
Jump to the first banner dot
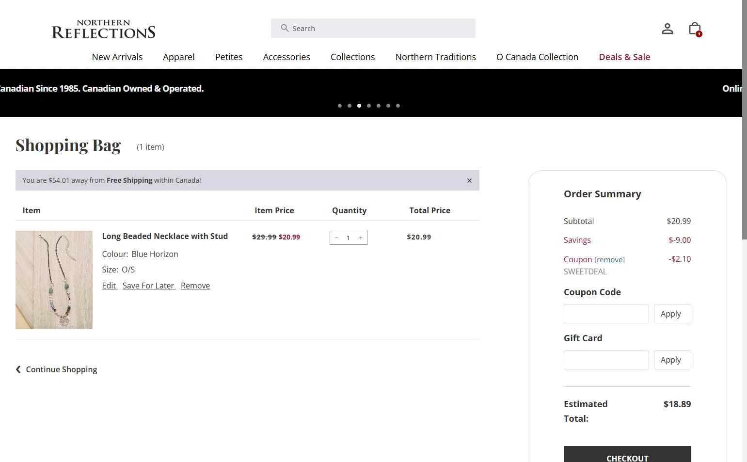(x=340, y=106)
